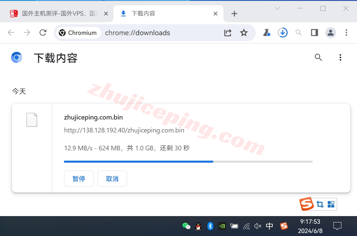The height and width of the screenshot is (236, 357).
Task: Reload the downloads page
Action: [x=43, y=33]
